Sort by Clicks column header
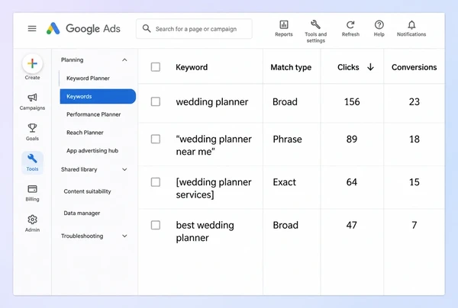 [348, 67]
